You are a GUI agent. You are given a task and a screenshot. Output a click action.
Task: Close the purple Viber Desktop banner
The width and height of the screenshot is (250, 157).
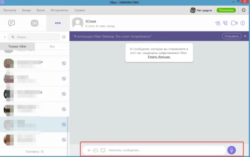[x=245, y=36]
